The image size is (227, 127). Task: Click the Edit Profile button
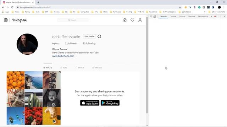[x=89, y=36]
